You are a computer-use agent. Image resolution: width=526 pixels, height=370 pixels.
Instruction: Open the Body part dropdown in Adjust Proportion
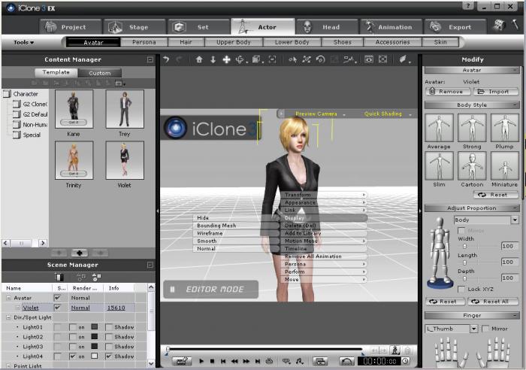click(515, 220)
